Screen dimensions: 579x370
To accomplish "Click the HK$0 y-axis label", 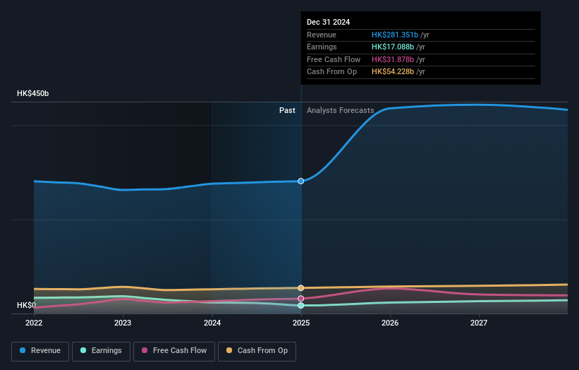I will point(27,305).
